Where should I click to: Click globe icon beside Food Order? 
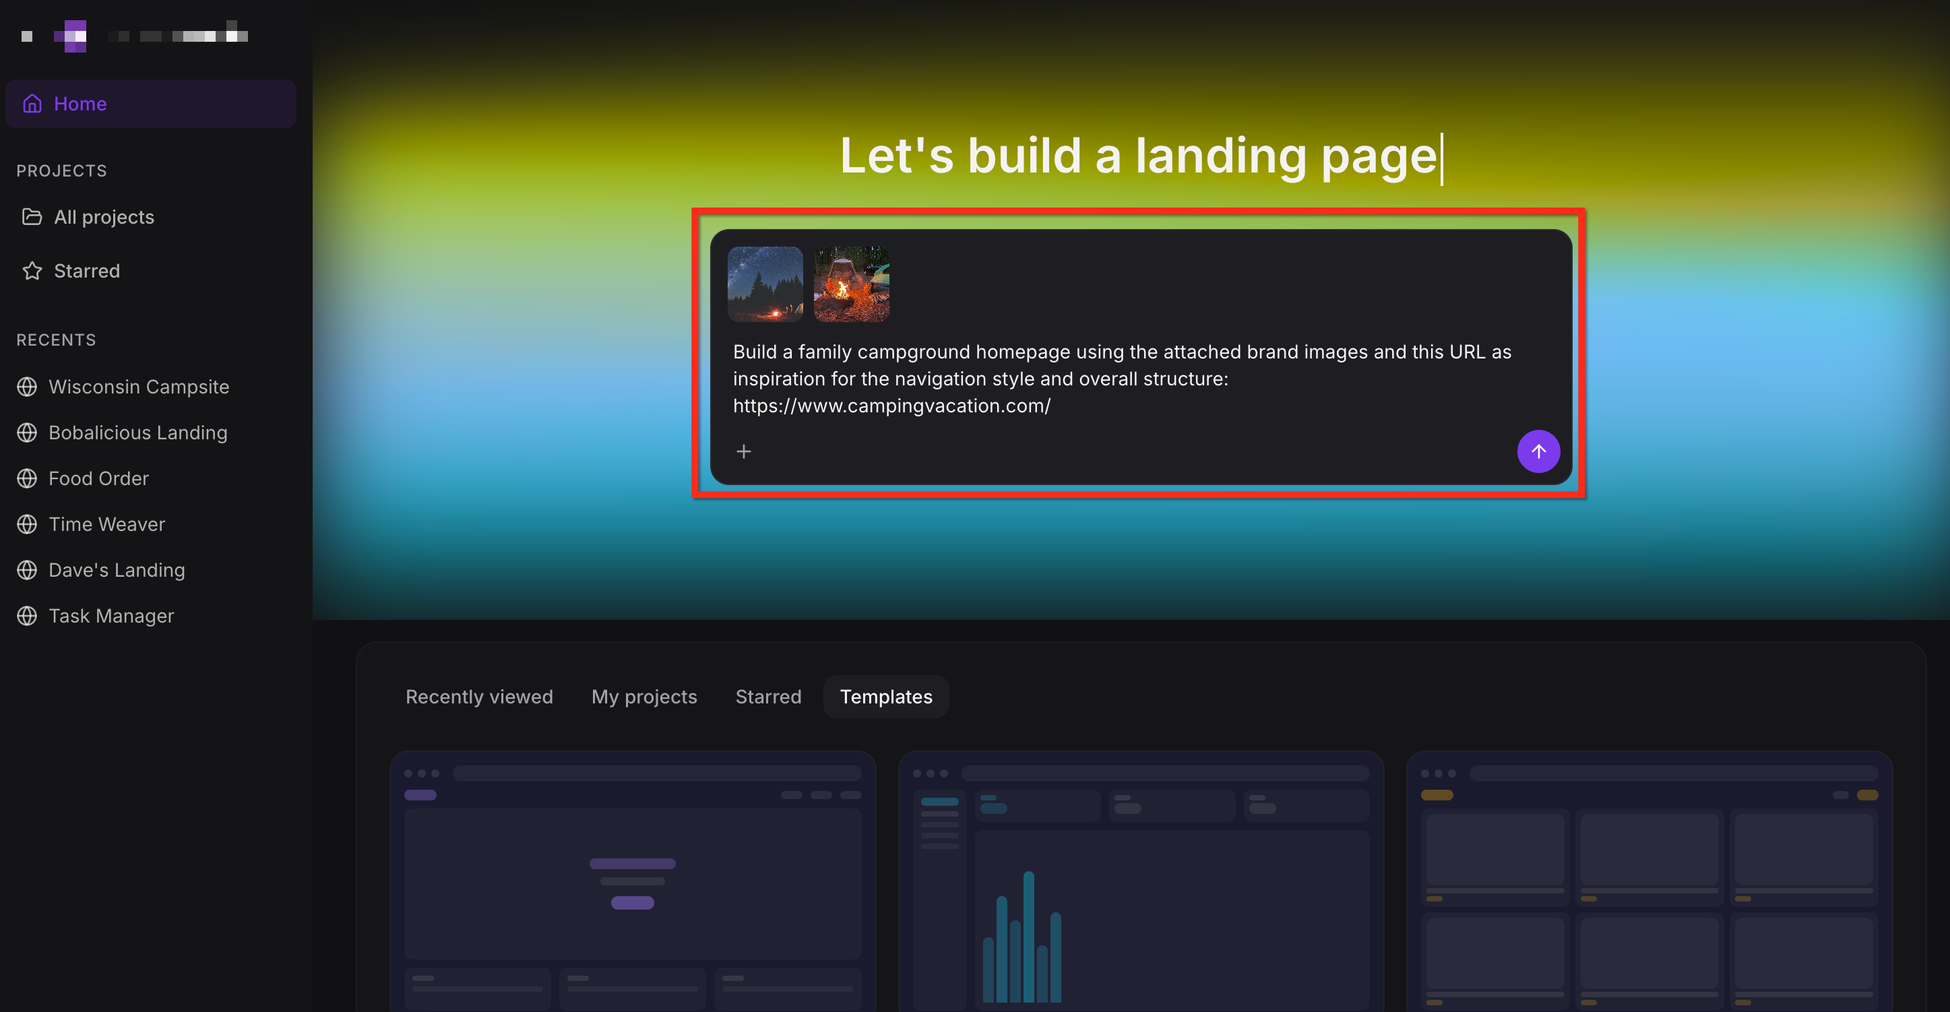click(27, 478)
